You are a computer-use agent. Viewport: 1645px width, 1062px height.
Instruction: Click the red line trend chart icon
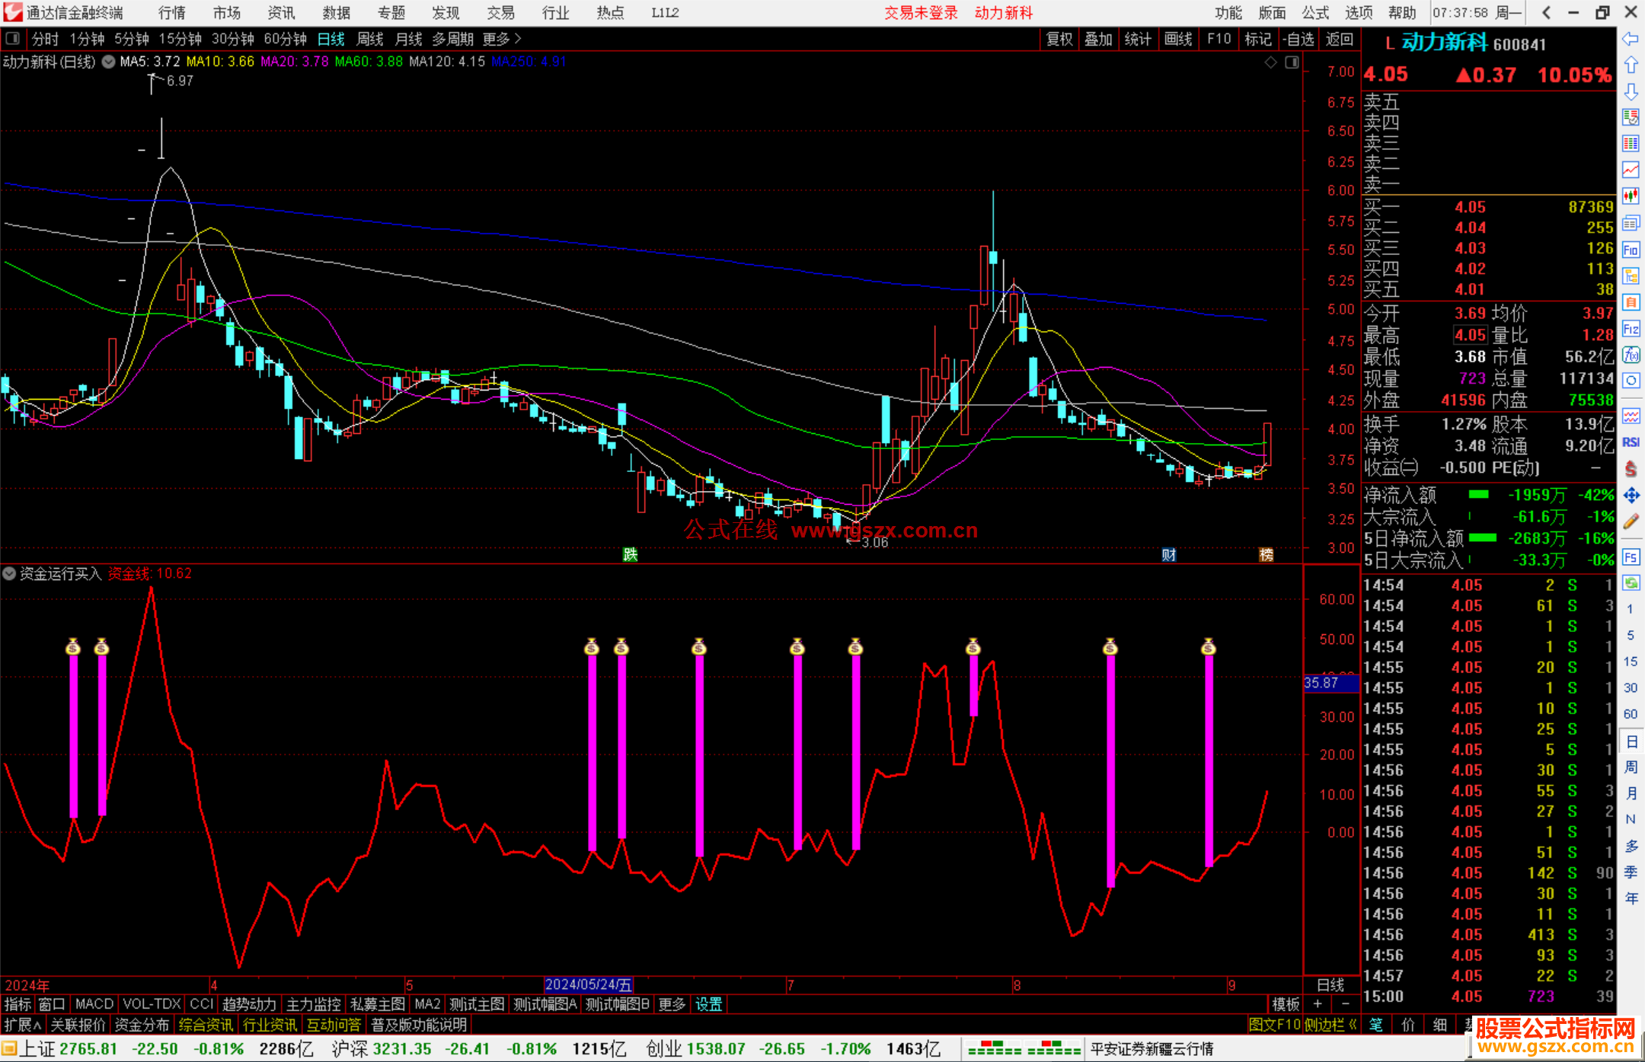pyautogui.click(x=1631, y=170)
